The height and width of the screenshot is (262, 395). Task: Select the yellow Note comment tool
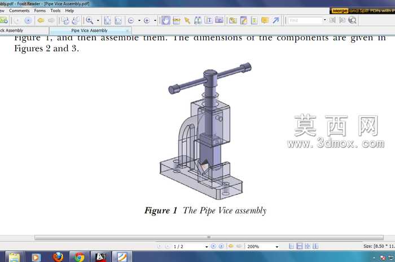(265, 21)
